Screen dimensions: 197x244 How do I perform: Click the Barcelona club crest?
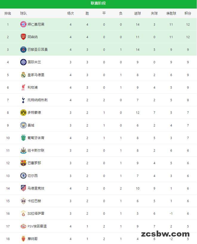click(23, 163)
